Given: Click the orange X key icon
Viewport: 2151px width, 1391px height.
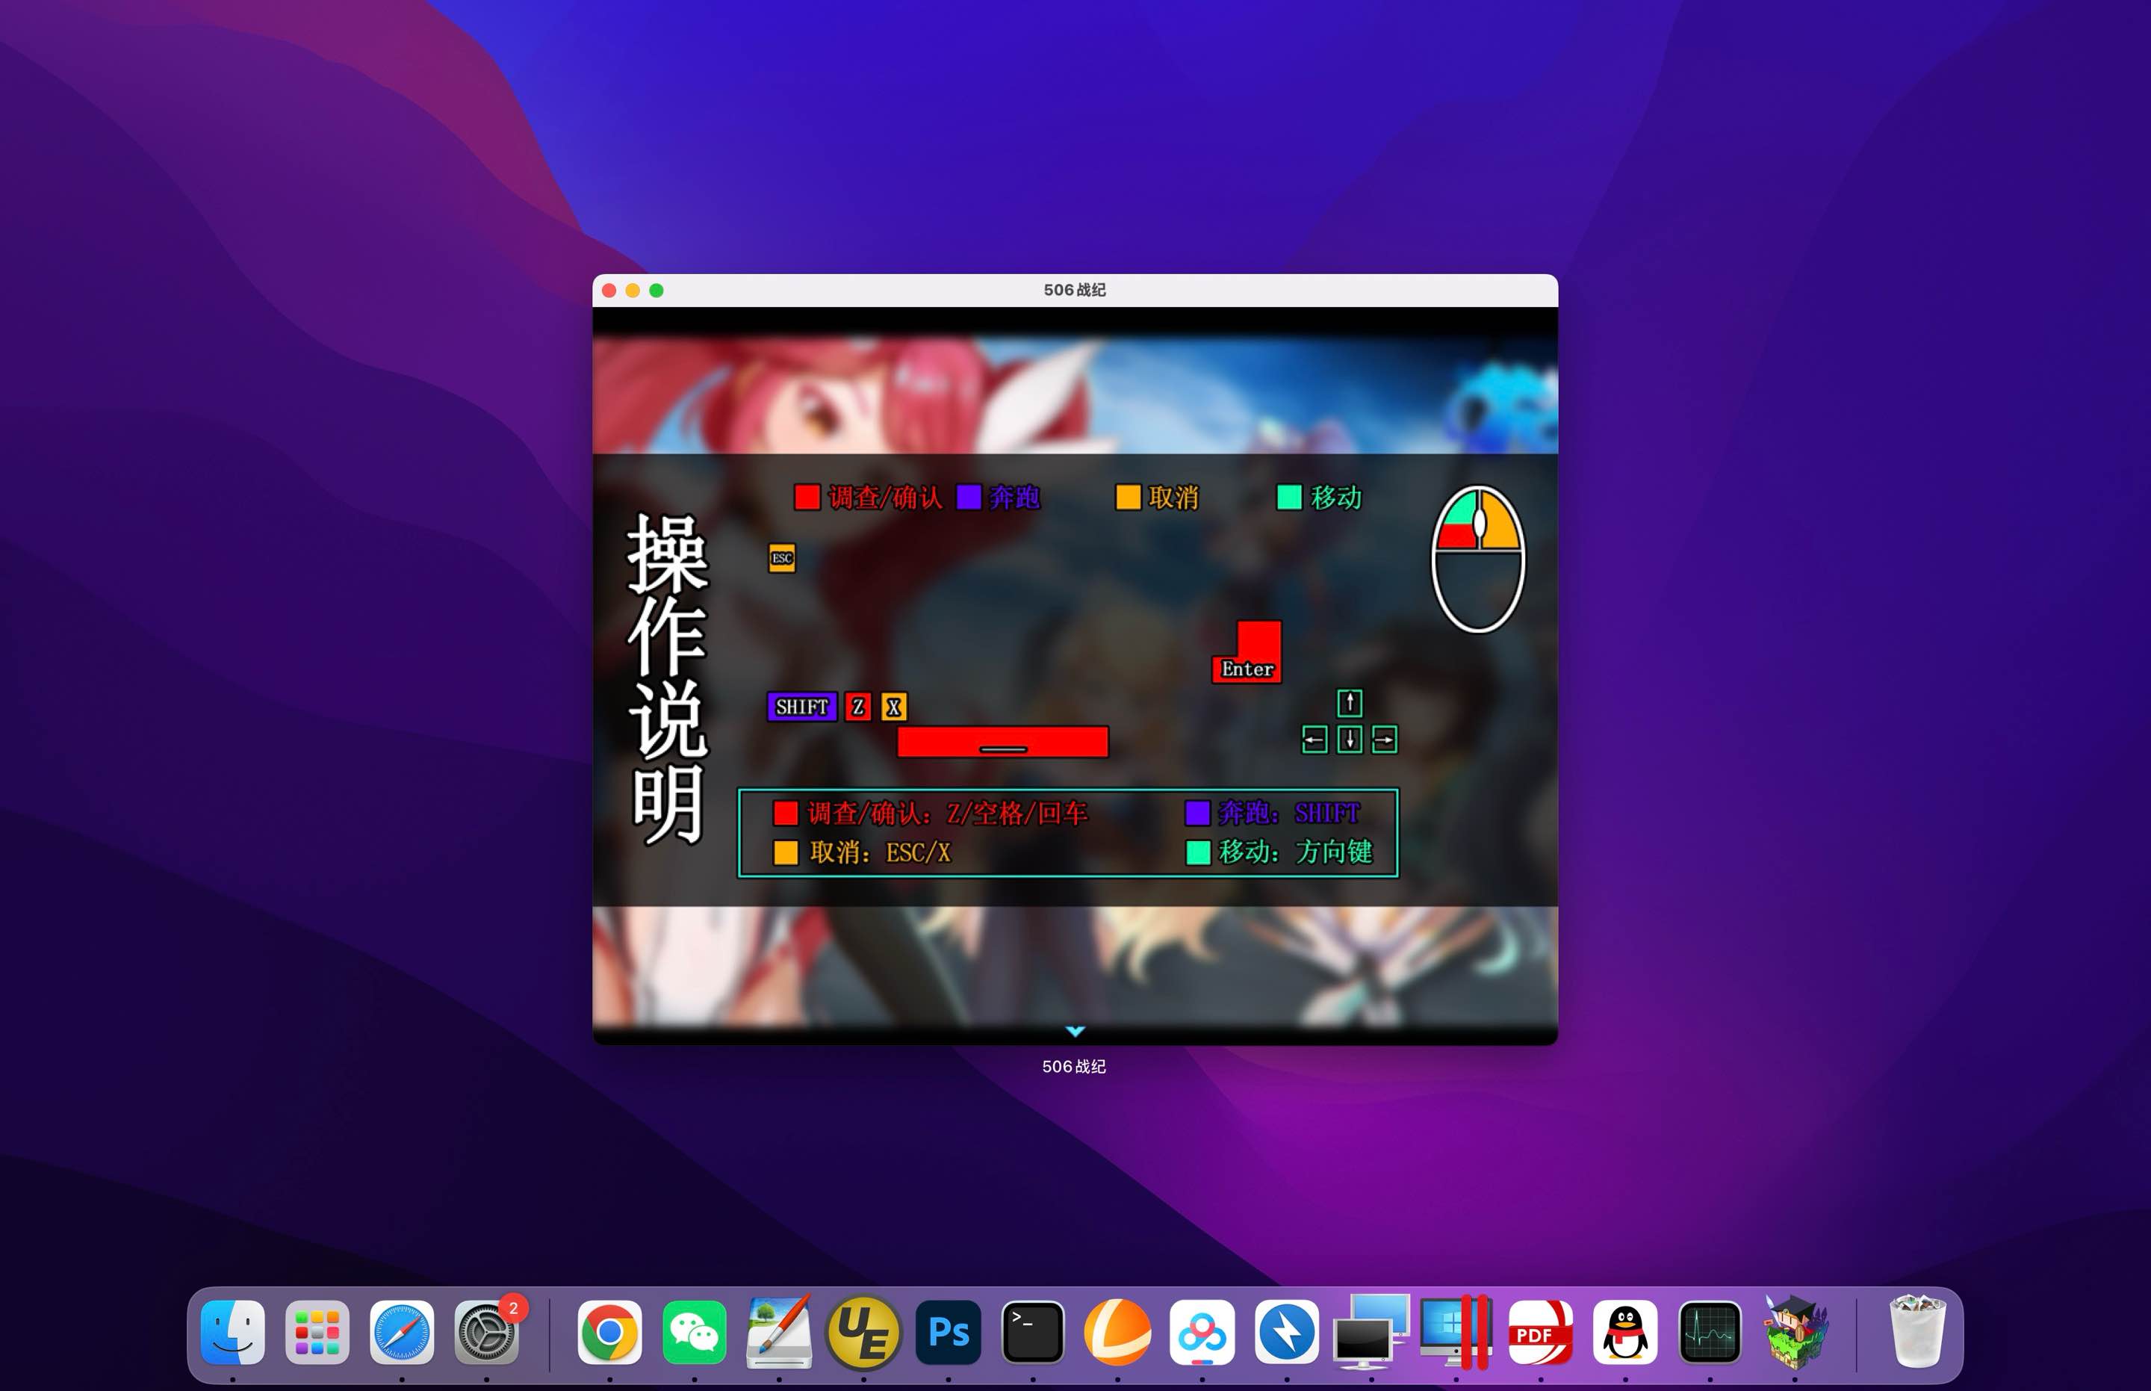Looking at the screenshot, I should pyautogui.click(x=893, y=707).
